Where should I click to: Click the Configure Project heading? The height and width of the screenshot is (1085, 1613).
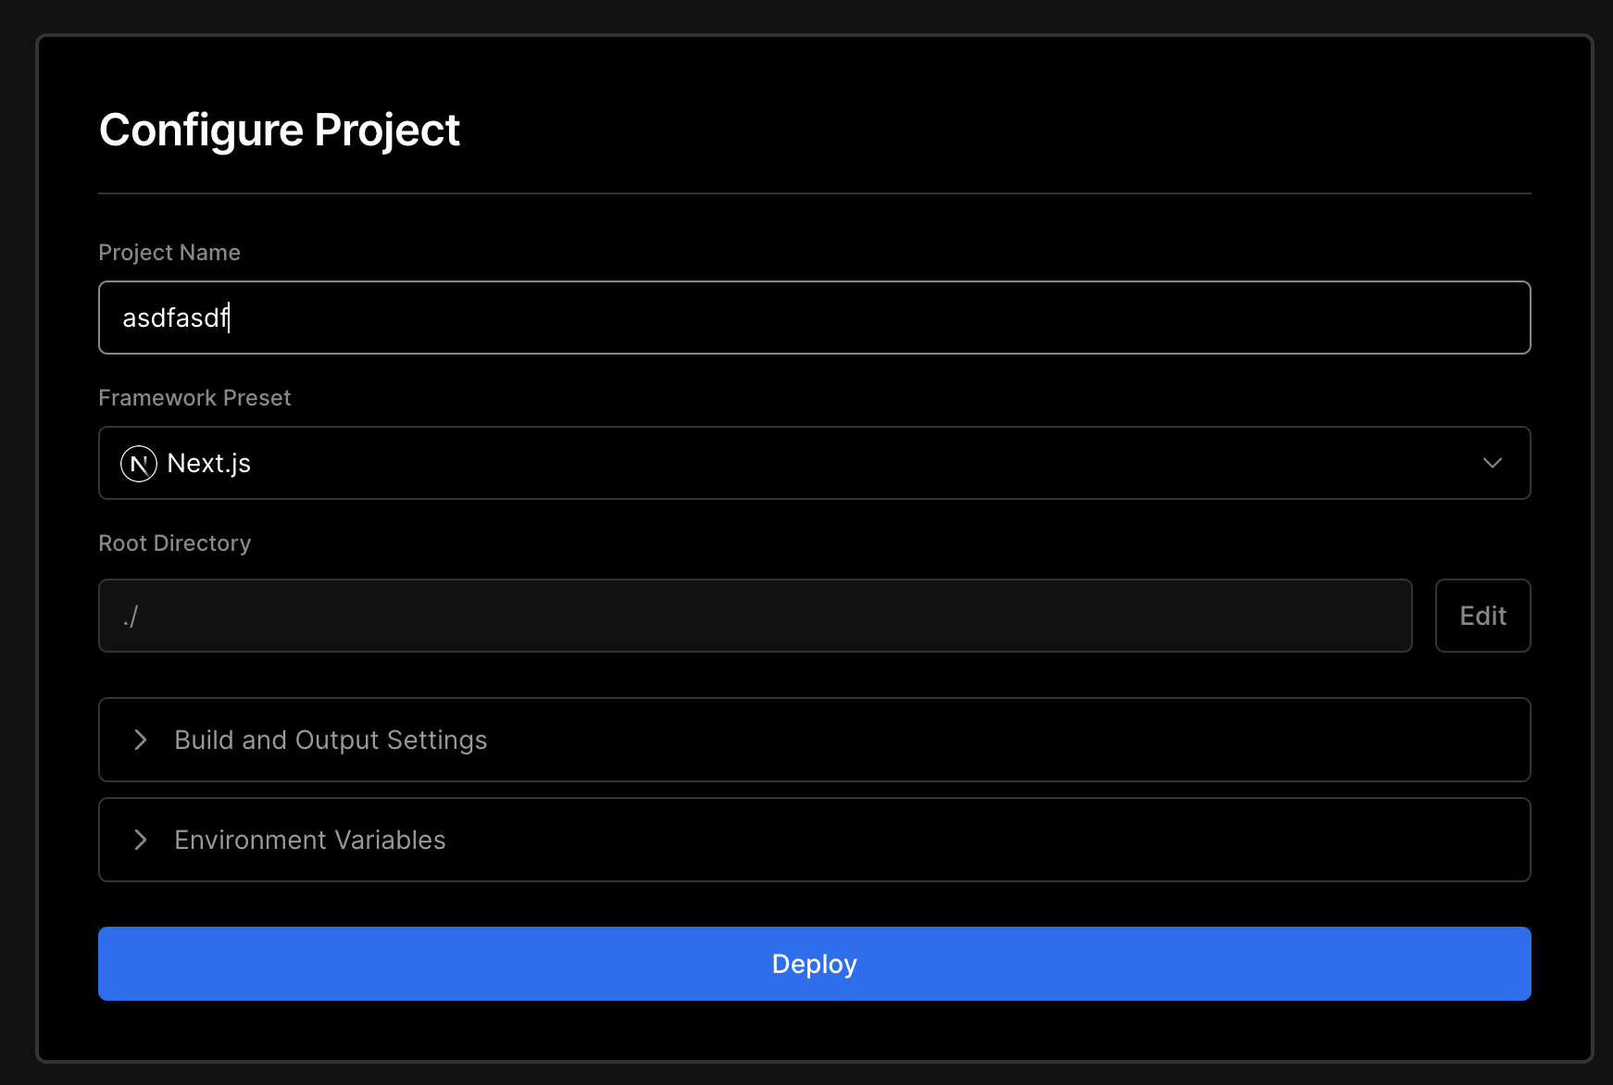279,130
